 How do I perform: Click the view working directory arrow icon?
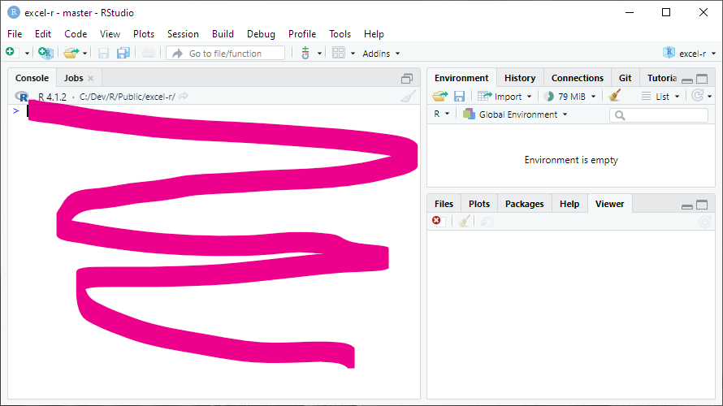[x=183, y=96]
